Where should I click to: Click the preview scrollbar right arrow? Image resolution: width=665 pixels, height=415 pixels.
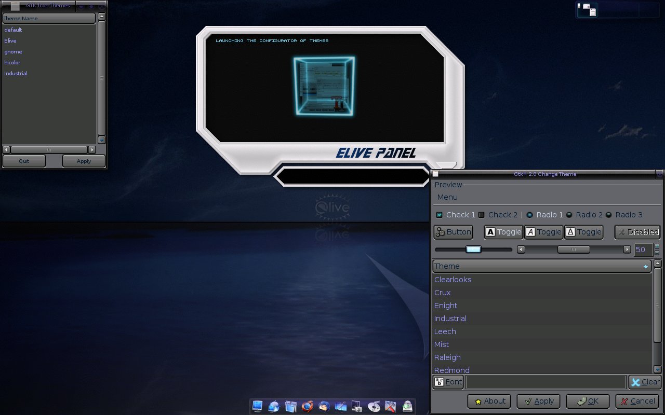627,250
